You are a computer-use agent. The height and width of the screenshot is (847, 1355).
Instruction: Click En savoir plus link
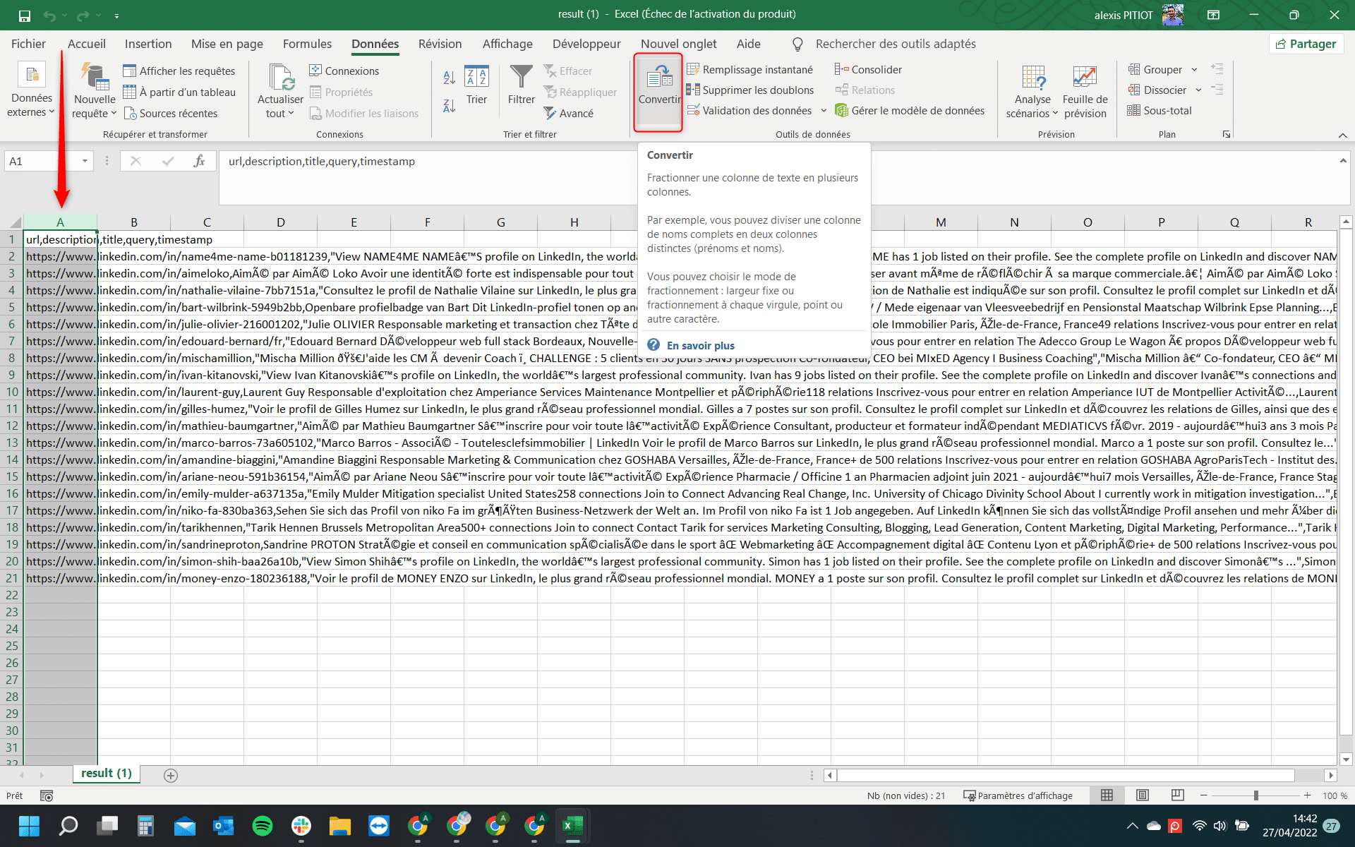701,345
